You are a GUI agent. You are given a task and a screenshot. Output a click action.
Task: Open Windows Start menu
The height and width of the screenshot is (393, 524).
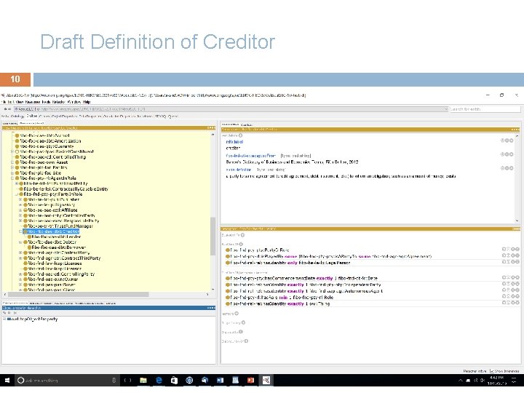point(7,381)
